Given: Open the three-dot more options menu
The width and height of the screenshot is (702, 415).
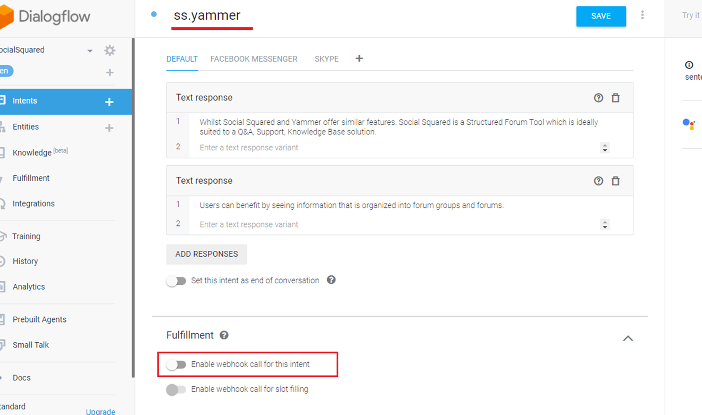Looking at the screenshot, I should coord(642,15).
